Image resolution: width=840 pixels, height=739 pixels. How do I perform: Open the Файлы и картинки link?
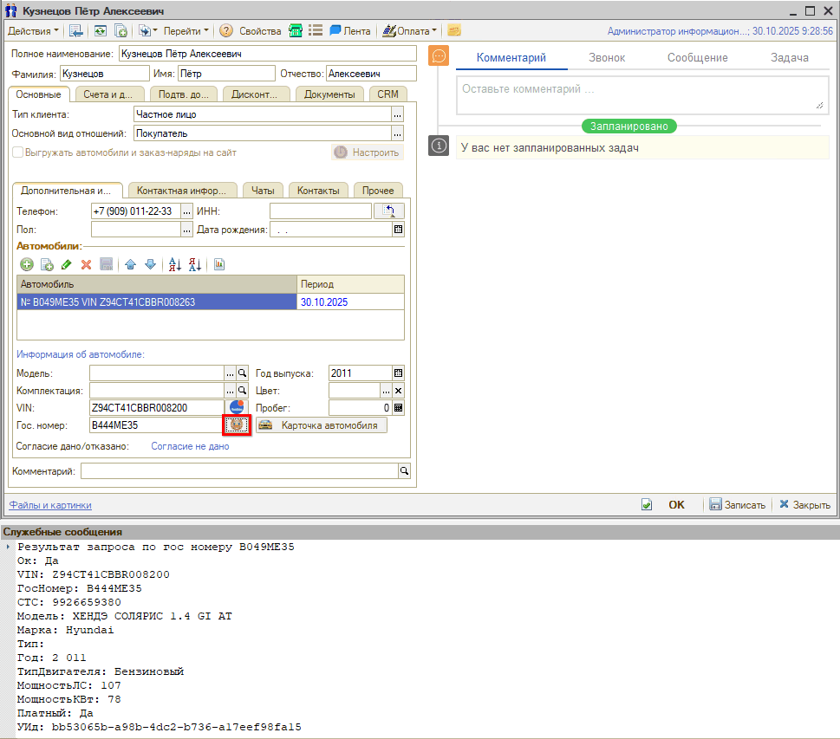tap(49, 505)
